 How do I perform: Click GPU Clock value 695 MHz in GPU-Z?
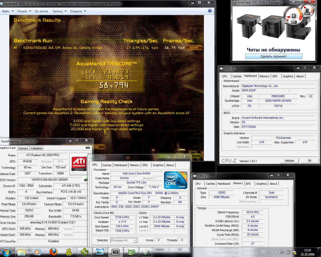pos(25,229)
